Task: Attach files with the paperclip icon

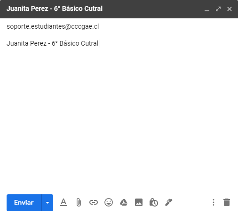Action: coord(79,202)
